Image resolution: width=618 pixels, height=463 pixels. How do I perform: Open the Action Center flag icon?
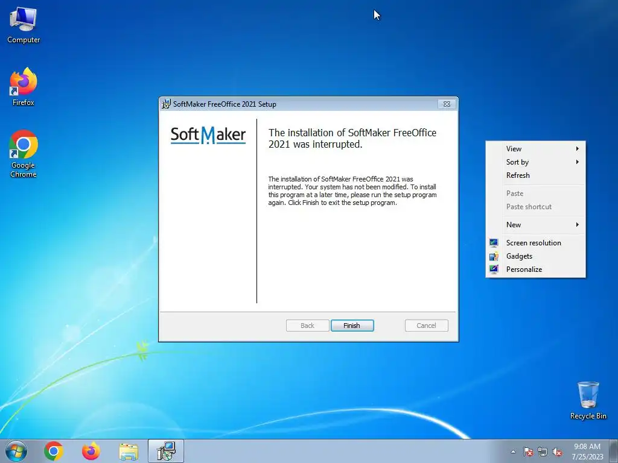pyautogui.click(x=528, y=452)
